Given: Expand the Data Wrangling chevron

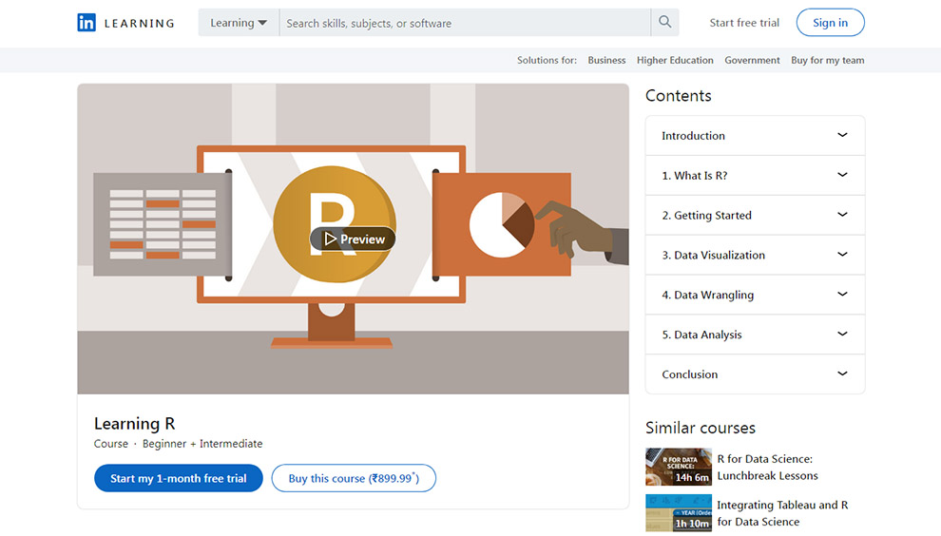Looking at the screenshot, I should (842, 294).
